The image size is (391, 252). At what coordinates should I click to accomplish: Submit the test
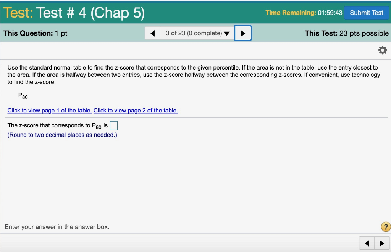366,13
